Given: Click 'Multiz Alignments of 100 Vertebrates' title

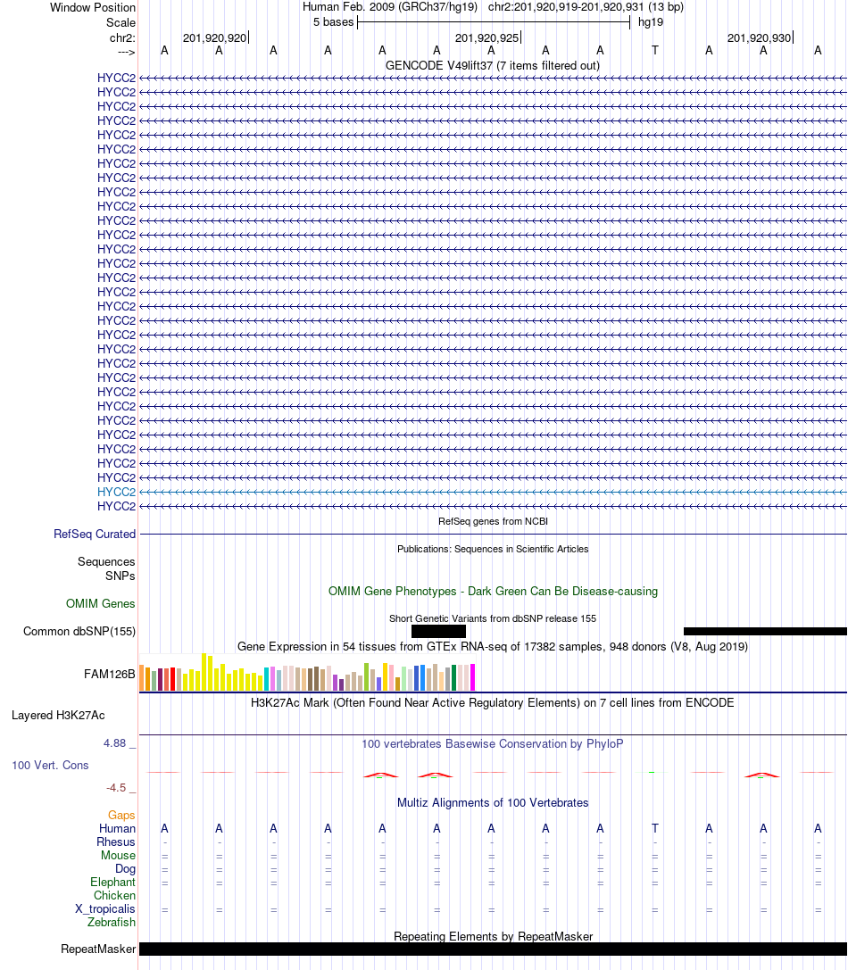Looking at the screenshot, I should pos(493,803).
